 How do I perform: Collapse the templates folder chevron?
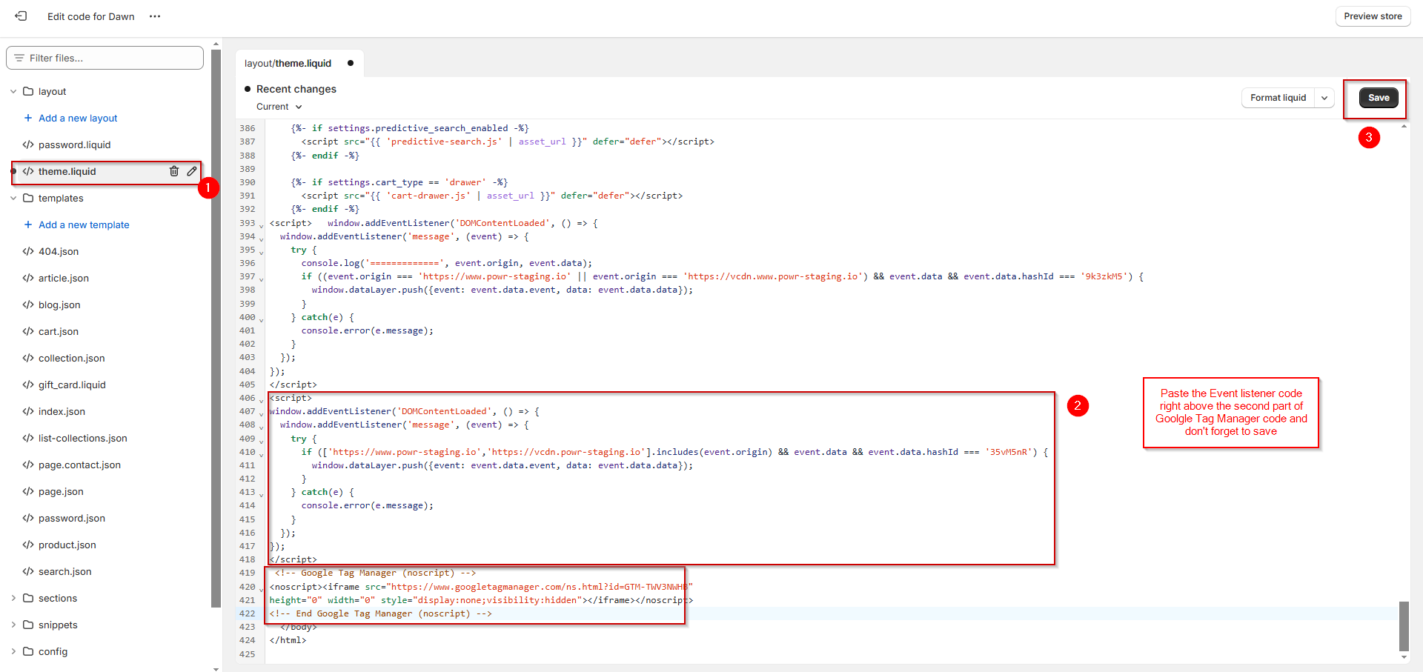(x=13, y=198)
